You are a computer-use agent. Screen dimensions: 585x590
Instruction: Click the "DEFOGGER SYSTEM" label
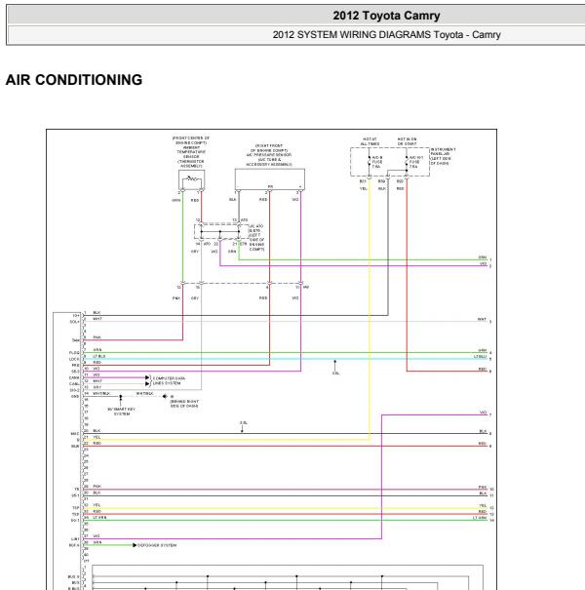coord(157,545)
